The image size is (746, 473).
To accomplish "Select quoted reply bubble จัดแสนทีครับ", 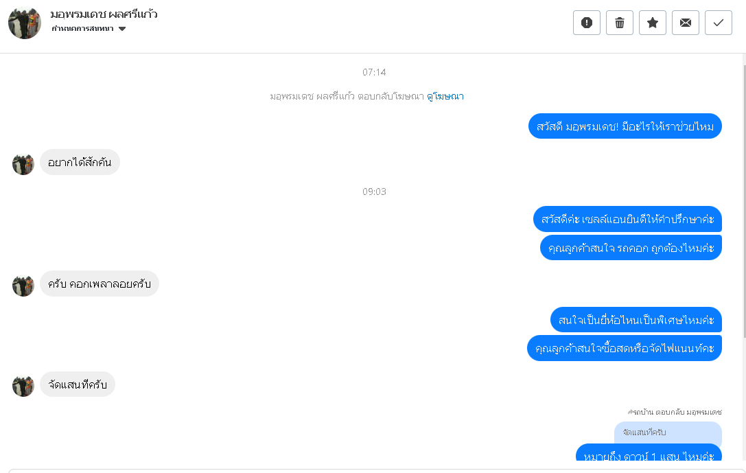I will (x=668, y=432).
